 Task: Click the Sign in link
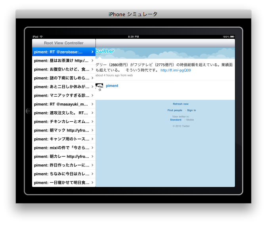(191, 110)
